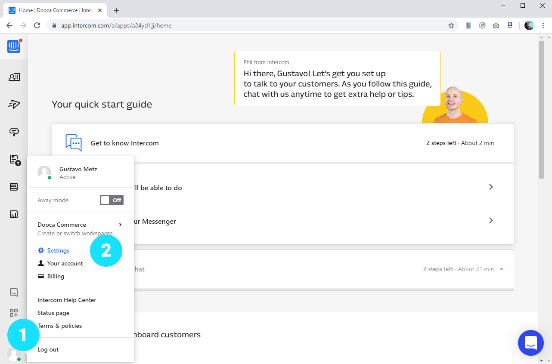The height and width of the screenshot is (364, 552).
Task: Open Settings from the profile menu
Action: coord(58,250)
